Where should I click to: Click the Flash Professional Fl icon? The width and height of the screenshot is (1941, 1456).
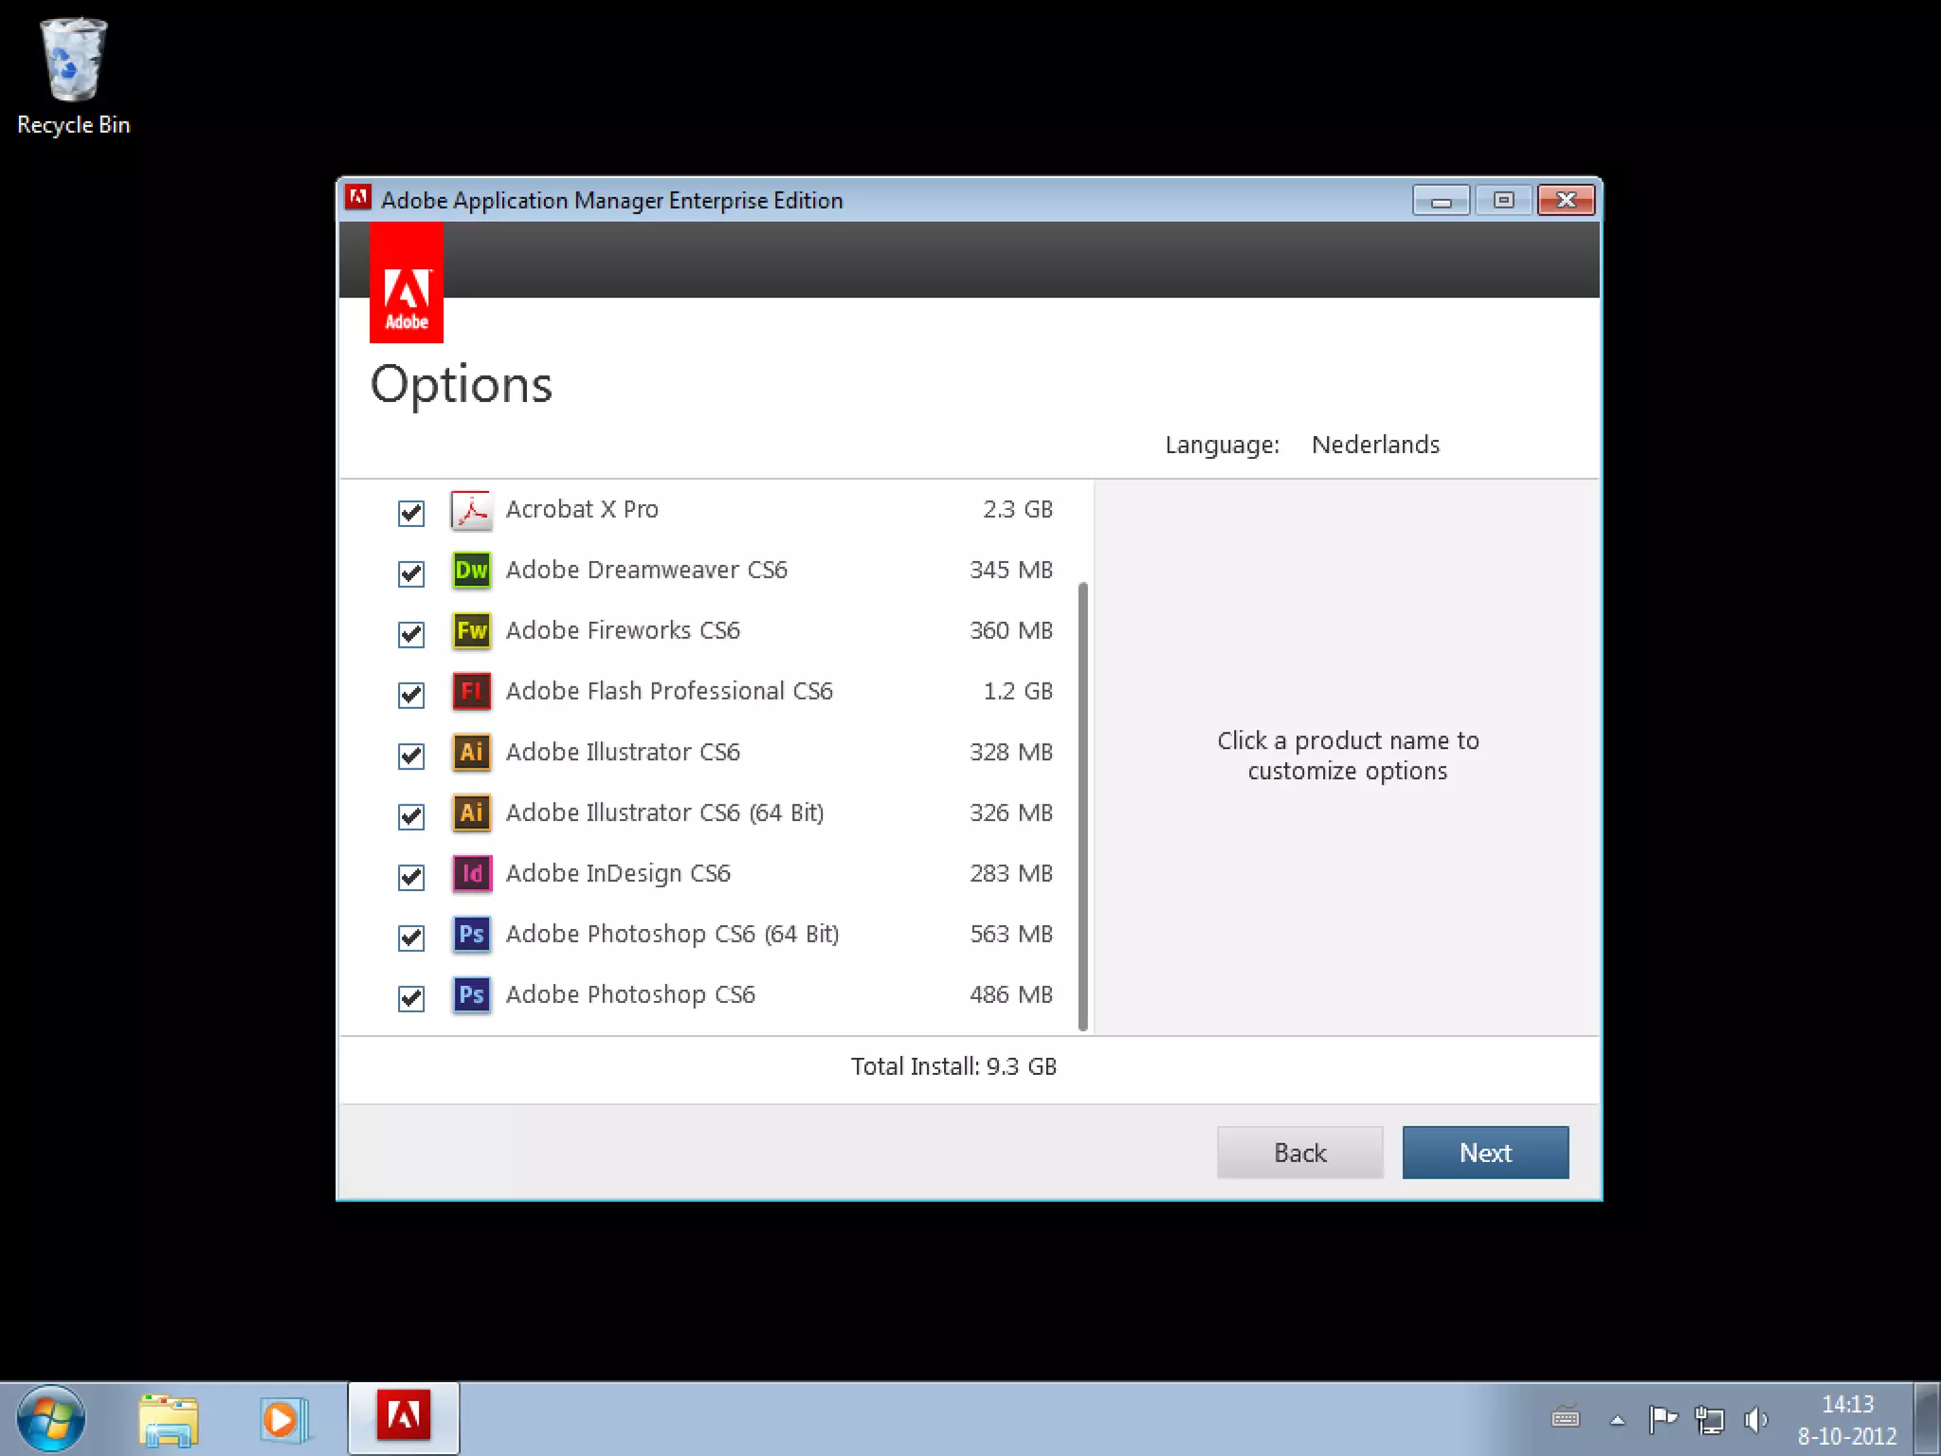(471, 691)
